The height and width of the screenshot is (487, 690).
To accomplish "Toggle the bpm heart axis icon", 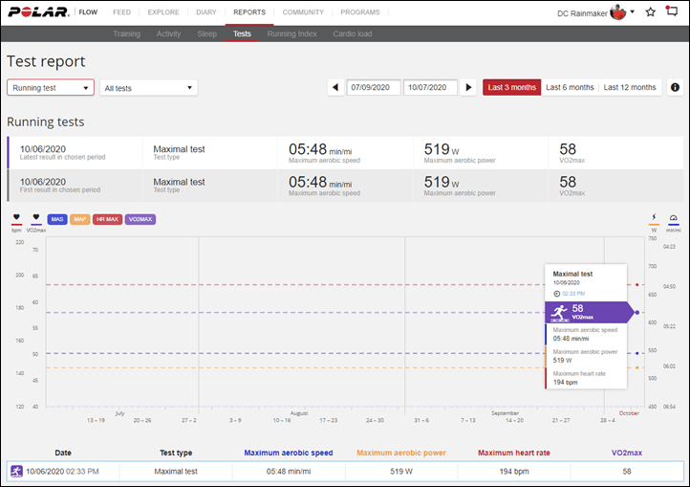I will [16, 219].
